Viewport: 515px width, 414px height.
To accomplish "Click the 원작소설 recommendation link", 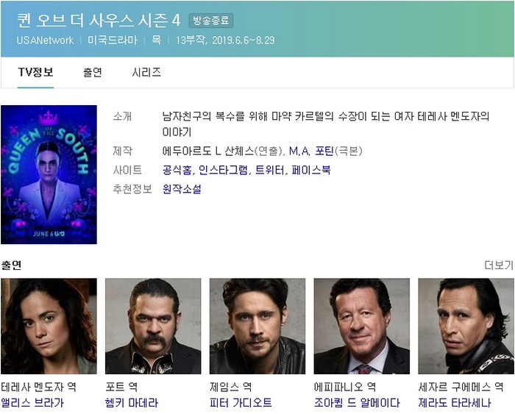I will click(x=182, y=189).
